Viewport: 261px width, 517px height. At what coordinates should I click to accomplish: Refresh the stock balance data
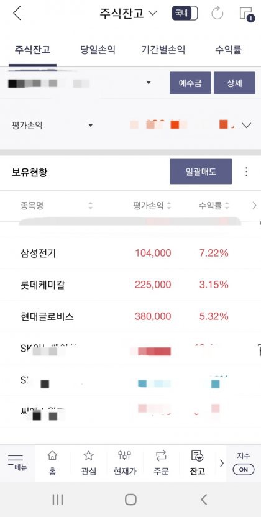tap(217, 14)
